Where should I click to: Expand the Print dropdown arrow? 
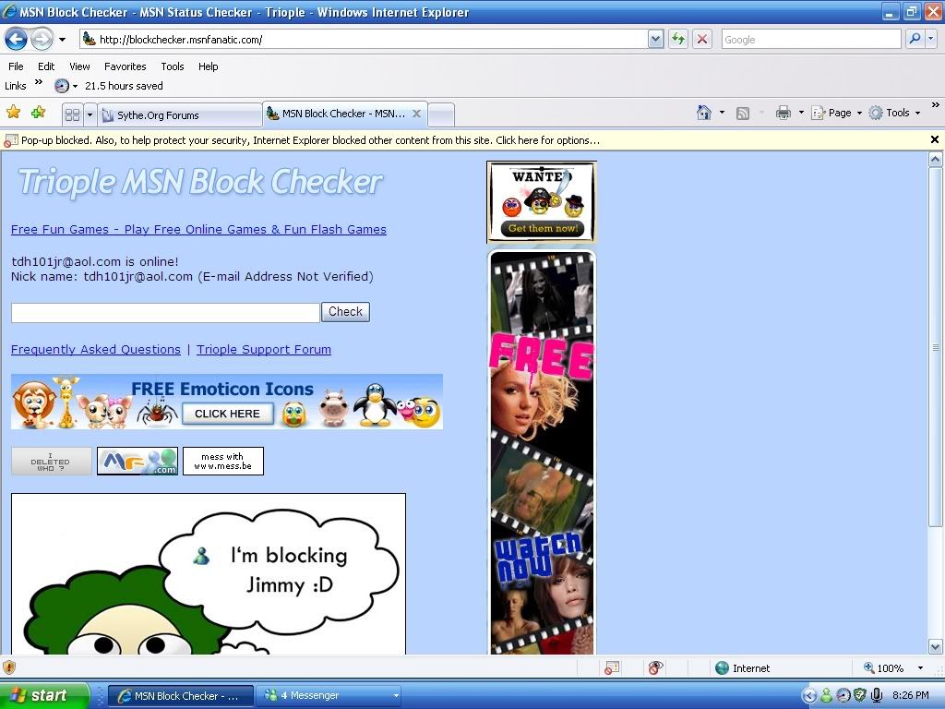[x=801, y=113]
